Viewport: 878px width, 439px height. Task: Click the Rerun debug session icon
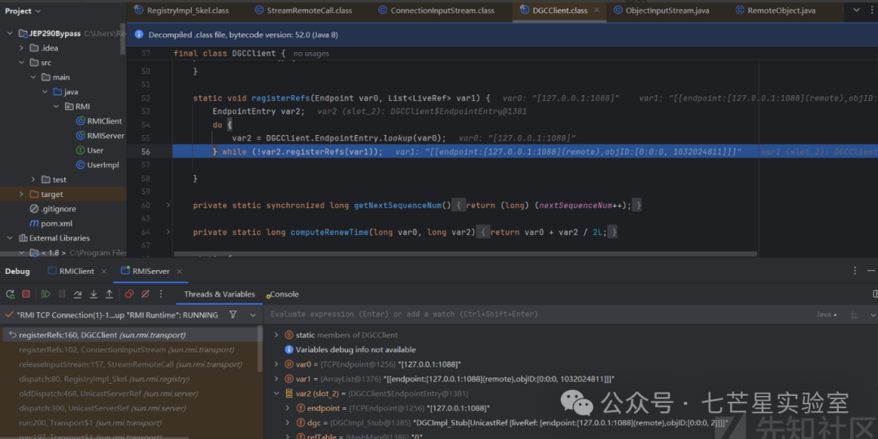[x=10, y=293]
